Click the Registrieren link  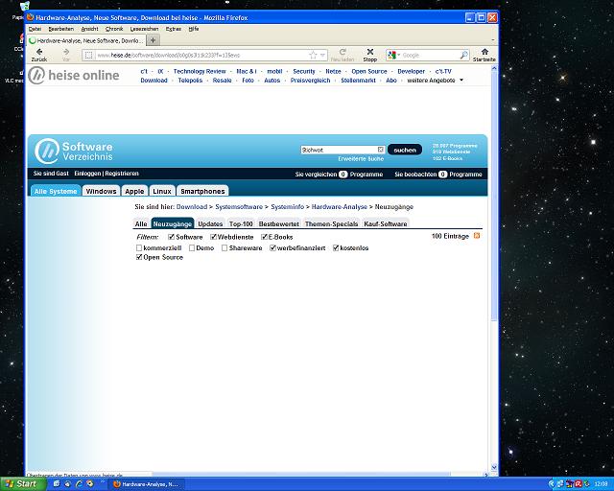click(x=122, y=174)
